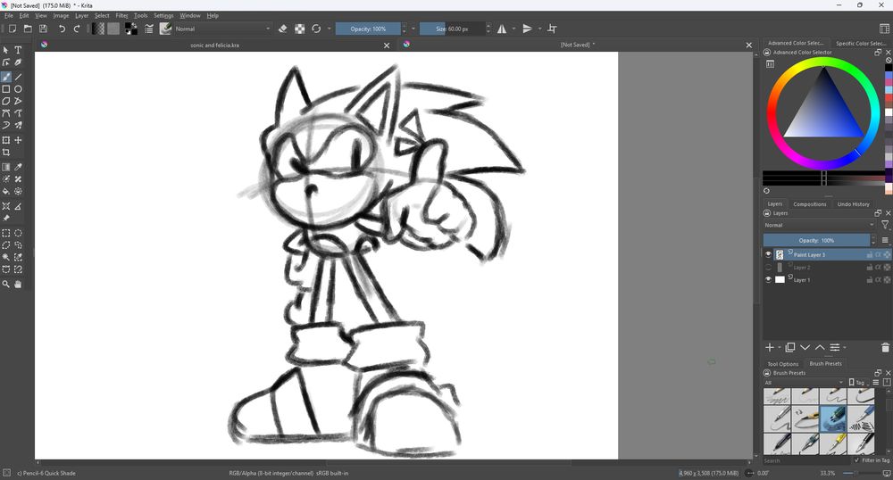Open the Filter menu
The image size is (893, 480).
tap(121, 15)
